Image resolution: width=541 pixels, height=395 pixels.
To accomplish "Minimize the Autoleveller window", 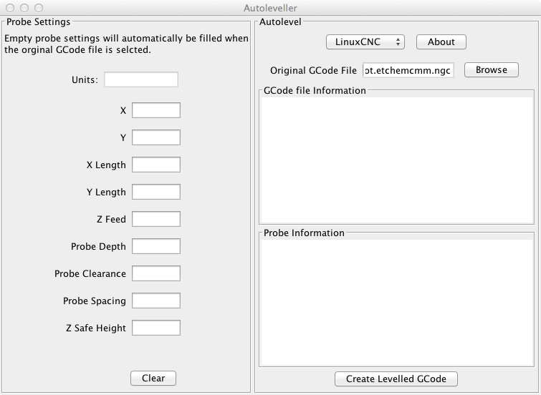I will pyautogui.click(x=24, y=7).
